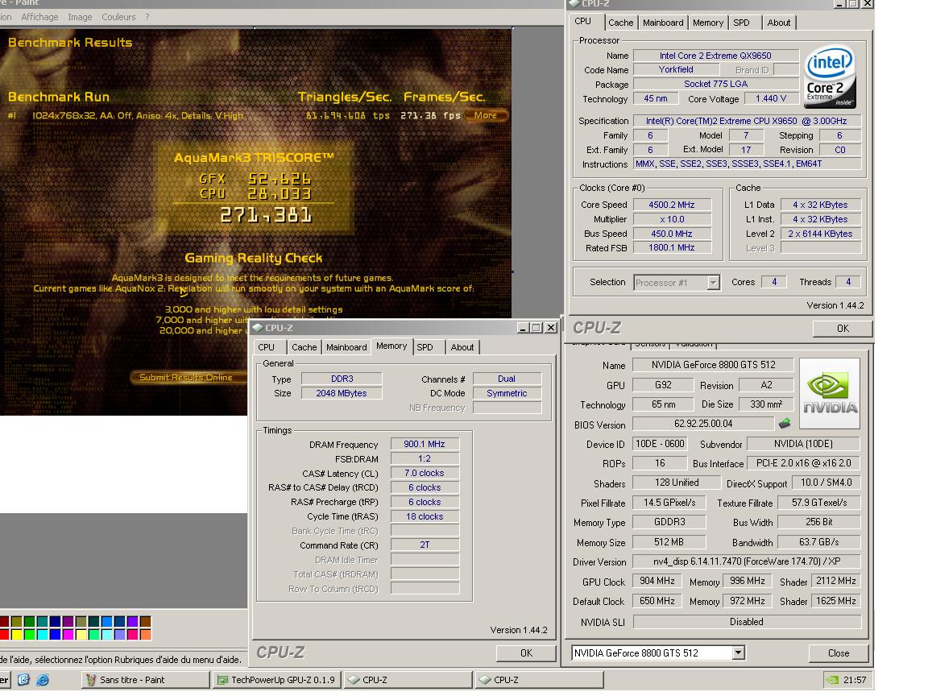Open About tab in CPU-Z processor window
928x696 pixels.
click(x=779, y=23)
